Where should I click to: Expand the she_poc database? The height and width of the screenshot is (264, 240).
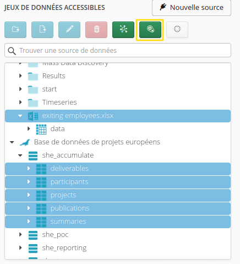tap(20, 234)
